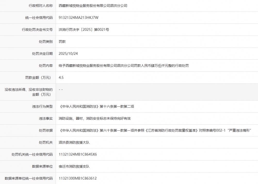Screen dimensions: 258x184
Task: Click the 行政相对人名称 field label
Action: click(x=41, y=6)
